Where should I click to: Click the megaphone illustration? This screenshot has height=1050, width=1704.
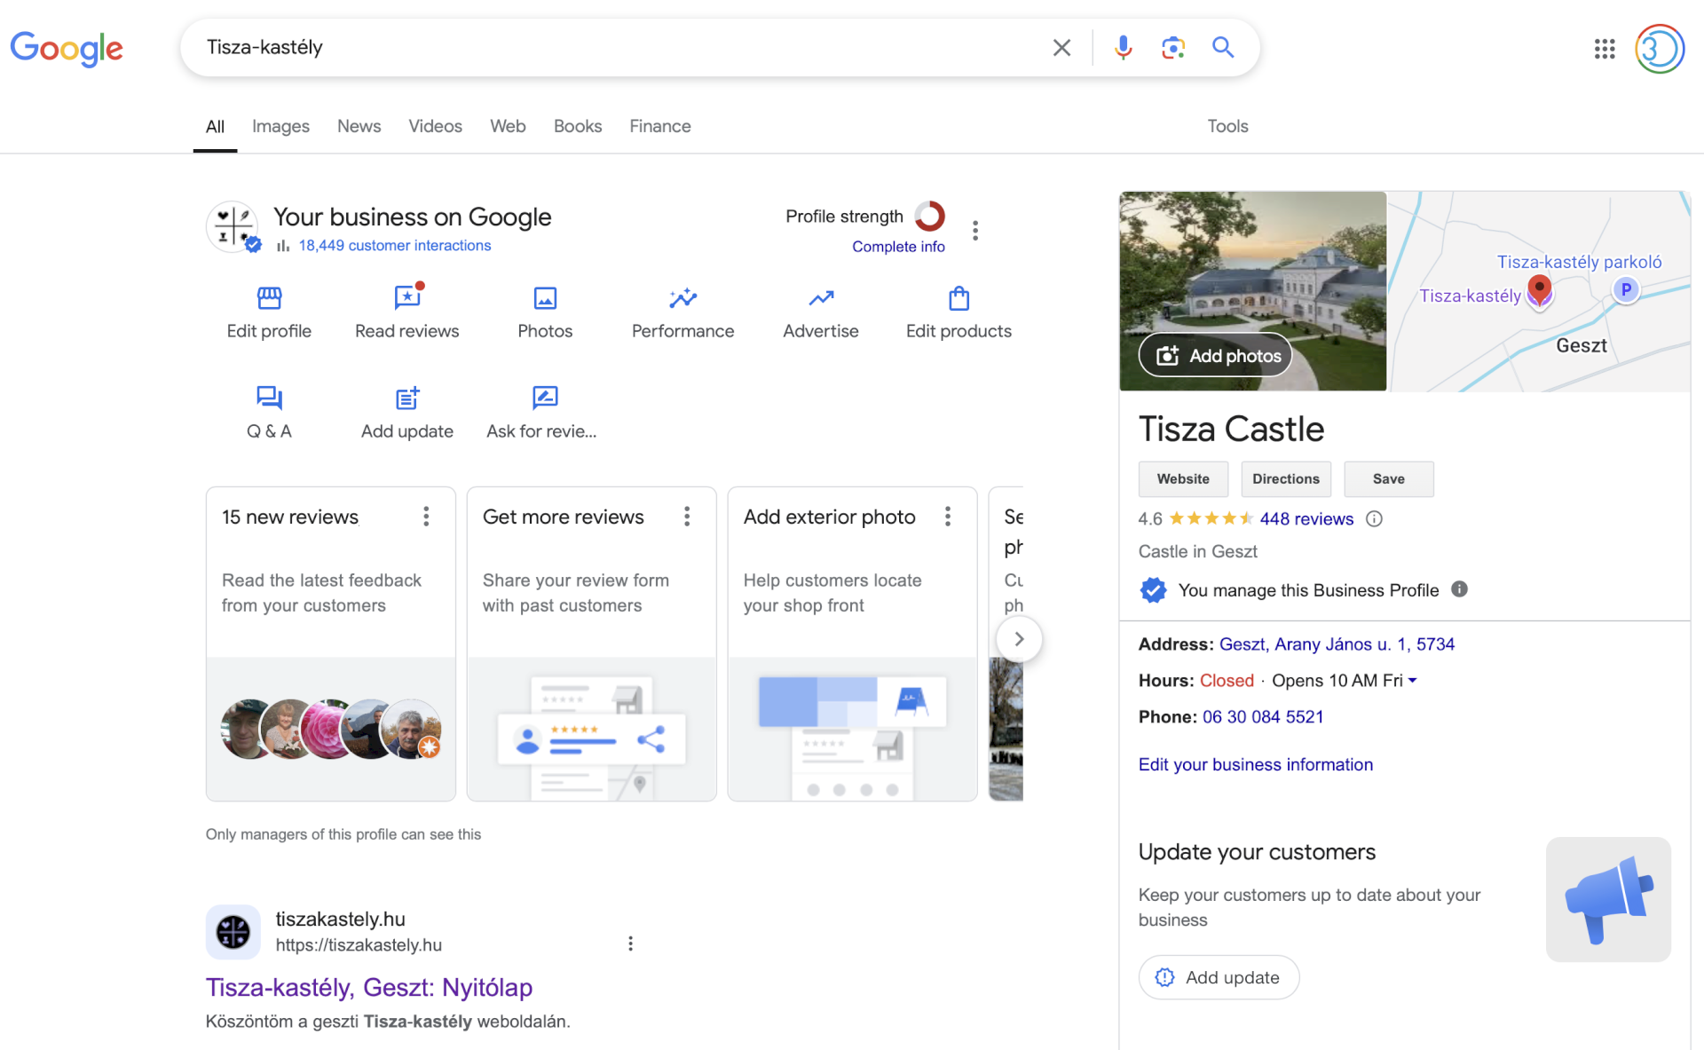click(x=1608, y=899)
